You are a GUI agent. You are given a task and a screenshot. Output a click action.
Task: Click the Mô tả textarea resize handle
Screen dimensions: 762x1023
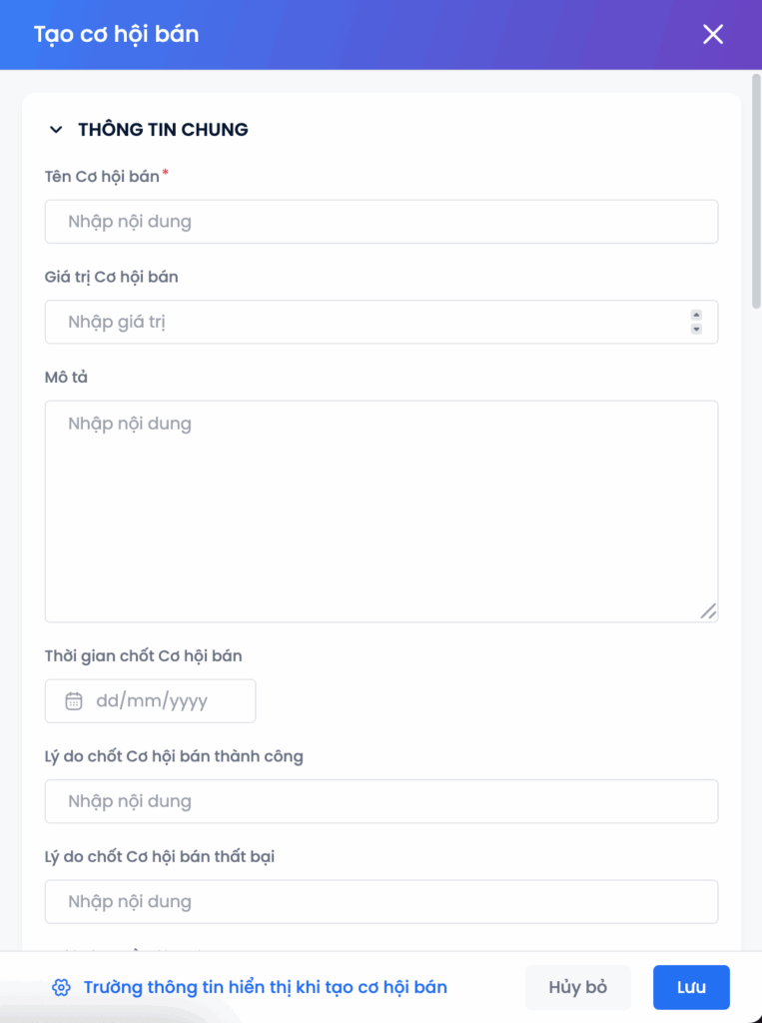point(708,611)
